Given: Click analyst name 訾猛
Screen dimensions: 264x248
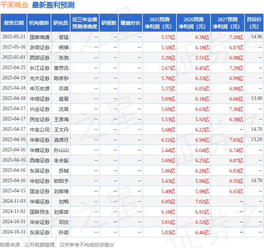Looking at the screenshot, I should [x=64, y=37].
